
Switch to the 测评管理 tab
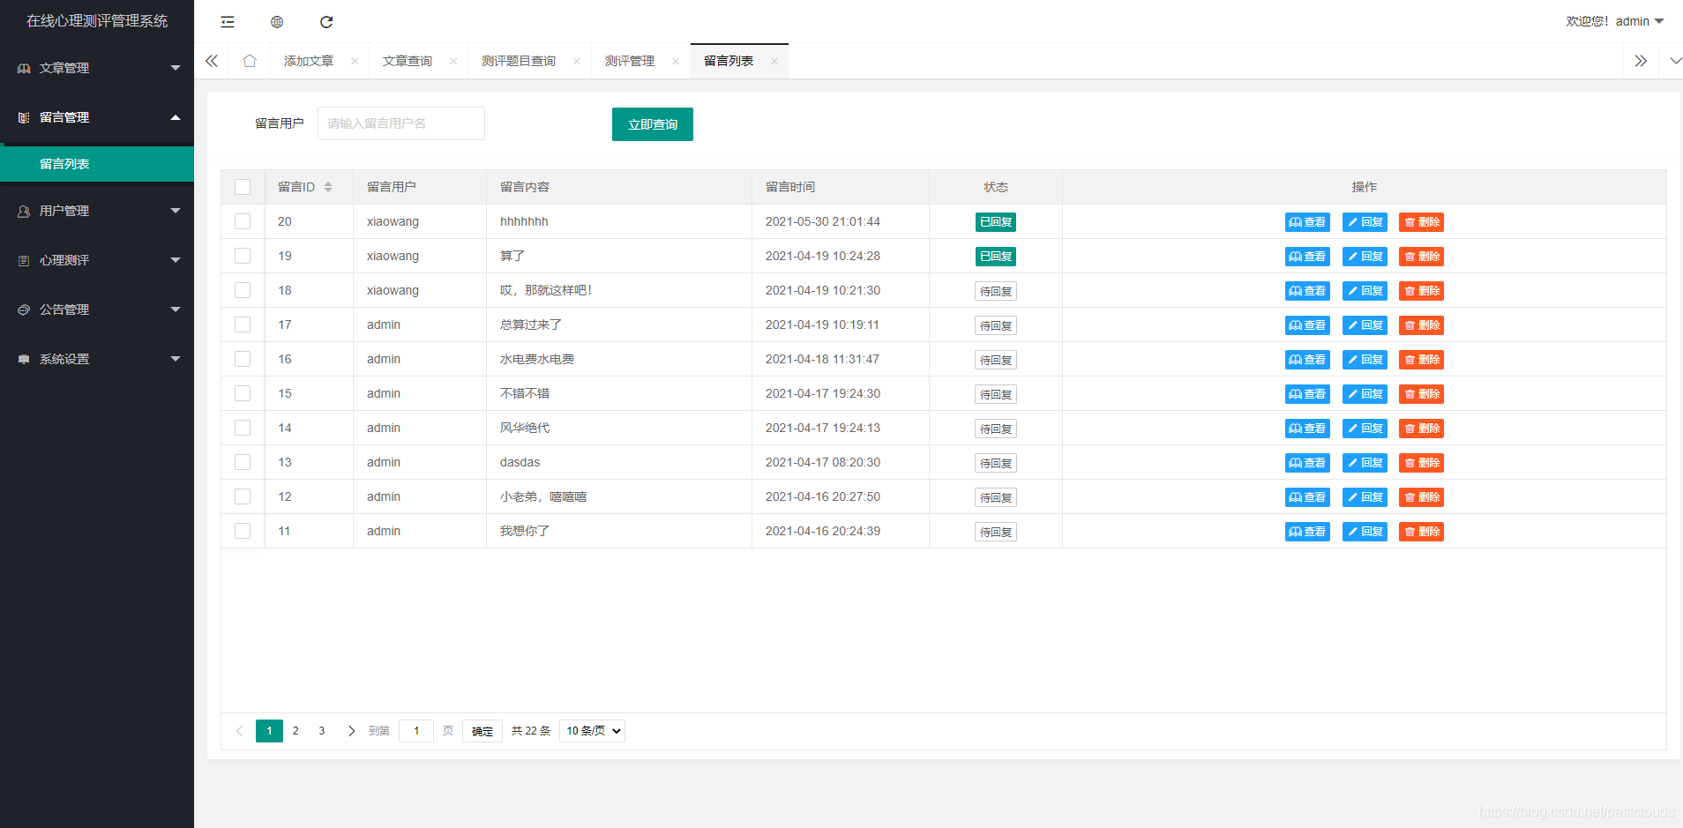630,61
